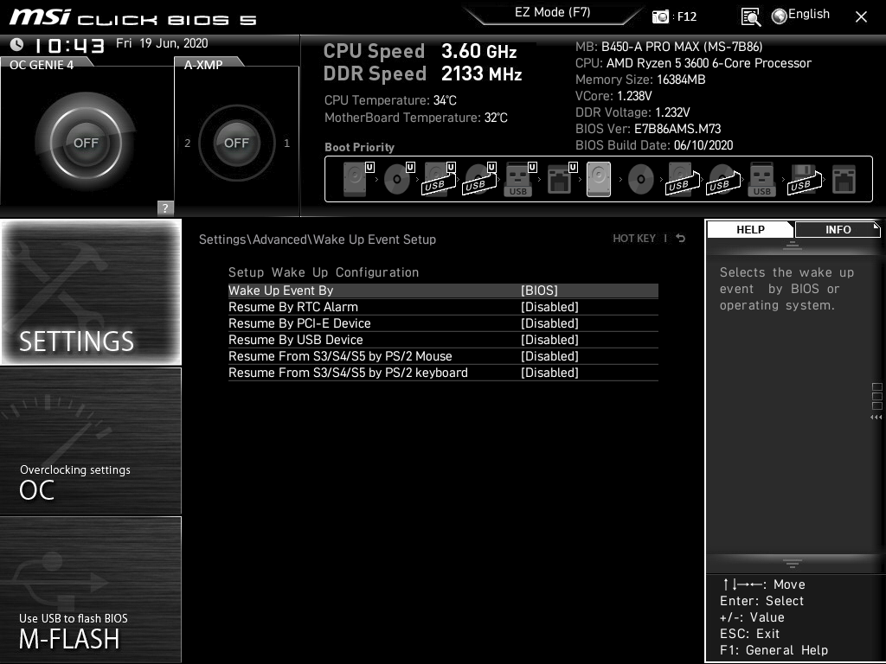Exit BIOS with the X icon

tap(861, 17)
